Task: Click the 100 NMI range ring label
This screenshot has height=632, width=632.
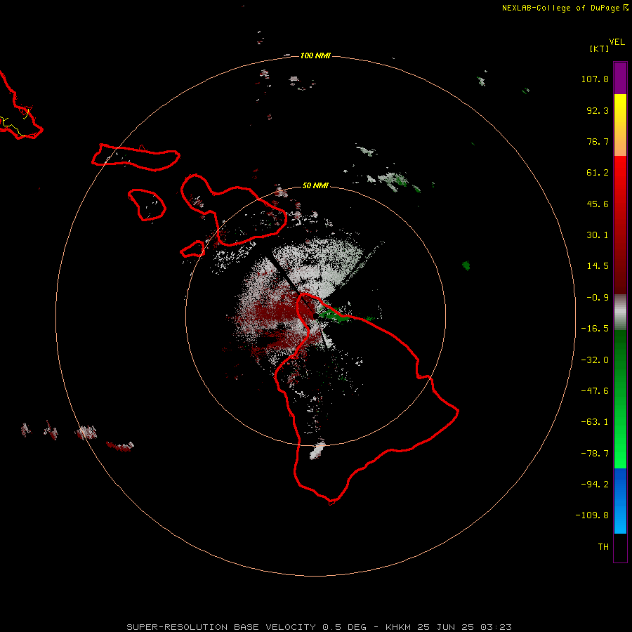Action: [315, 55]
